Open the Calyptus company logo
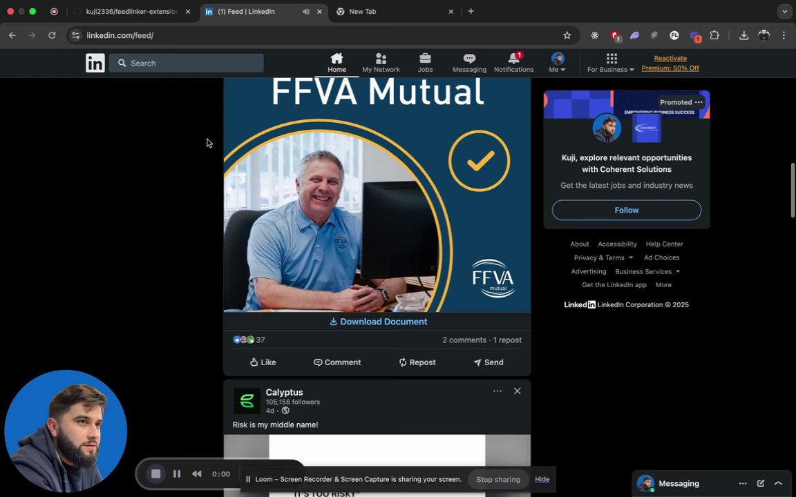This screenshot has height=497, width=796. coord(247,400)
